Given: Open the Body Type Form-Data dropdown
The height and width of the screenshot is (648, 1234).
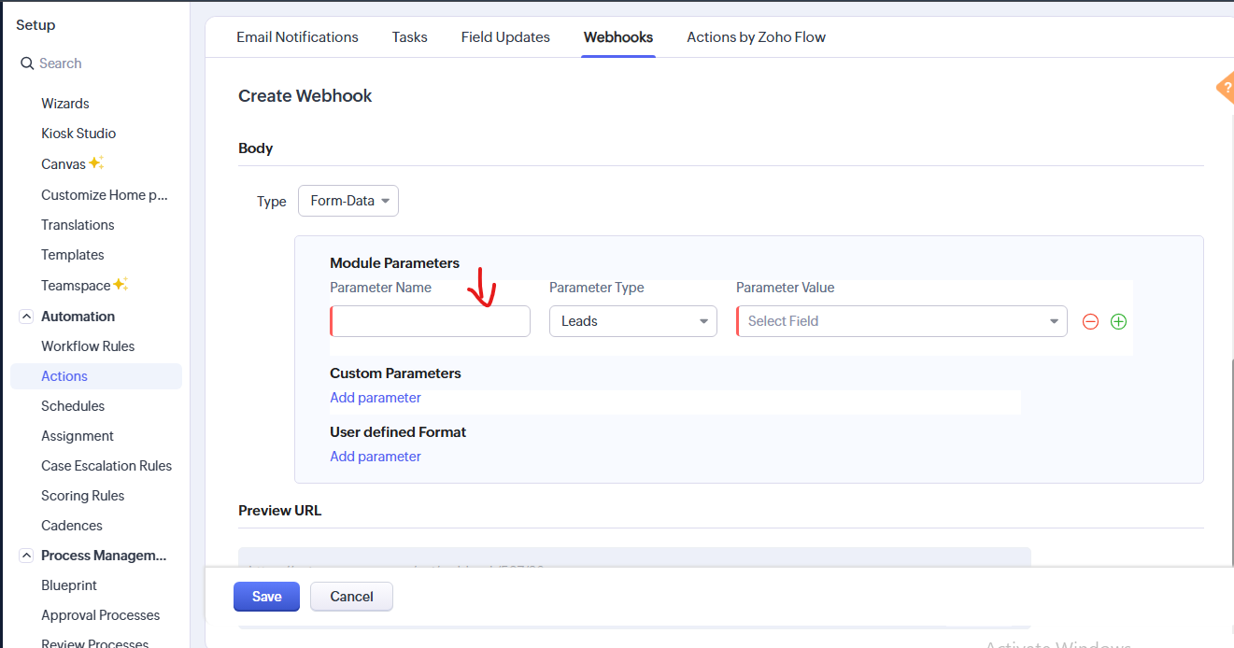Looking at the screenshot, I should pos(348,201).
